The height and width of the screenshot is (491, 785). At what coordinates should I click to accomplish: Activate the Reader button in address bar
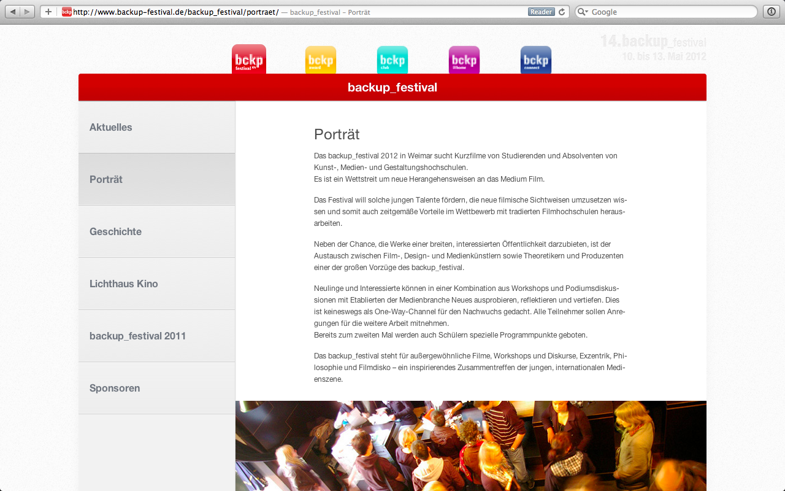pyautogui.click(x=541, y=12)
